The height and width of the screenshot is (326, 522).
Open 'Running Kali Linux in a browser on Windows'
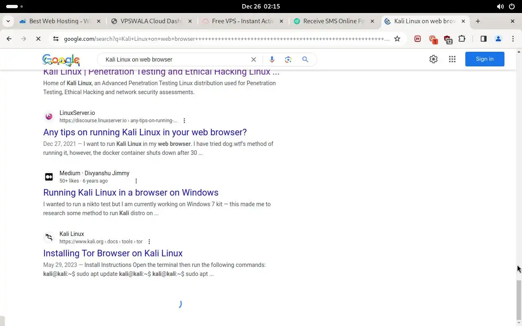coord(131,192)
